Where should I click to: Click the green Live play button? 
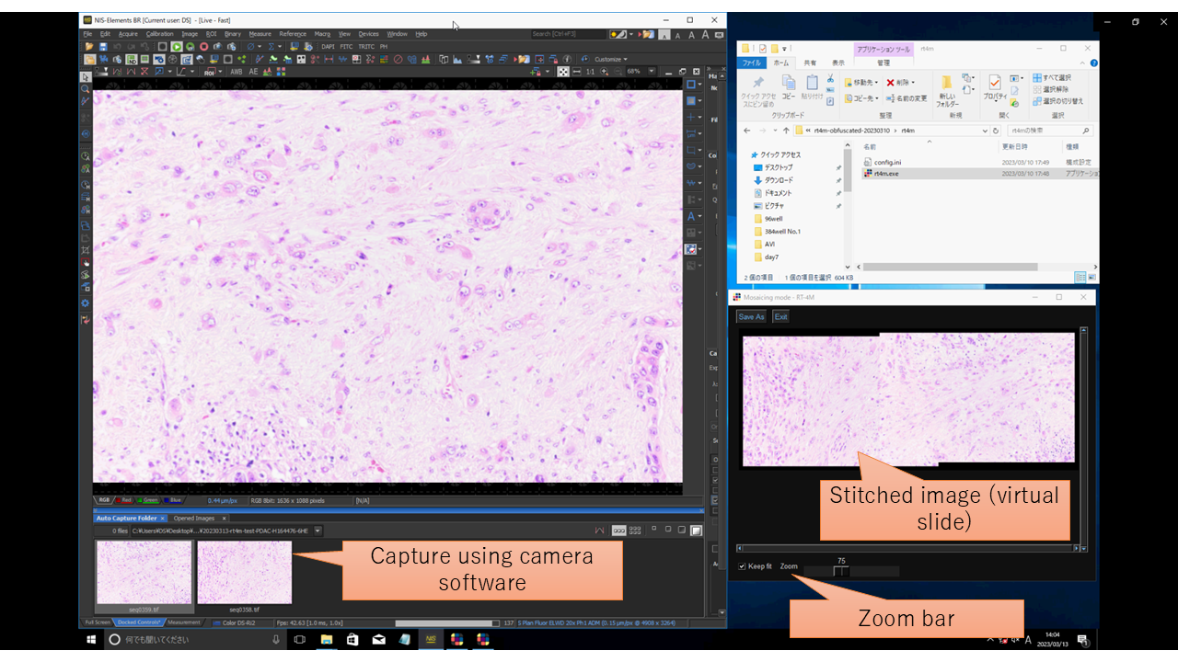(x=177, y=46)
